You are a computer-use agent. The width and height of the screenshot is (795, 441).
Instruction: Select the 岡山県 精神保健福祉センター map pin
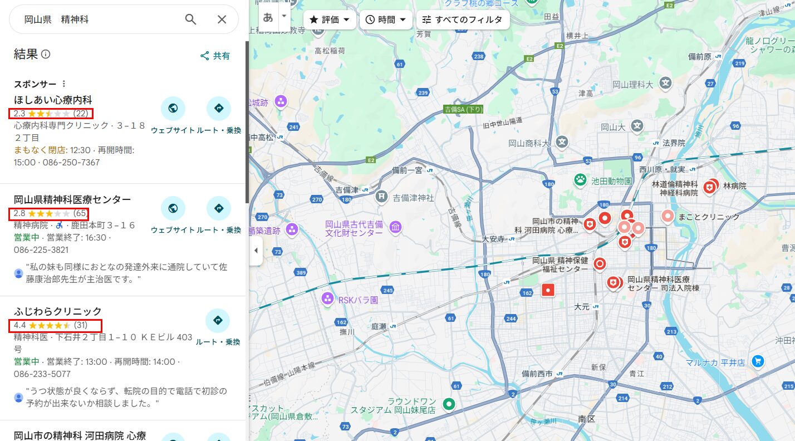pos(600,263)
